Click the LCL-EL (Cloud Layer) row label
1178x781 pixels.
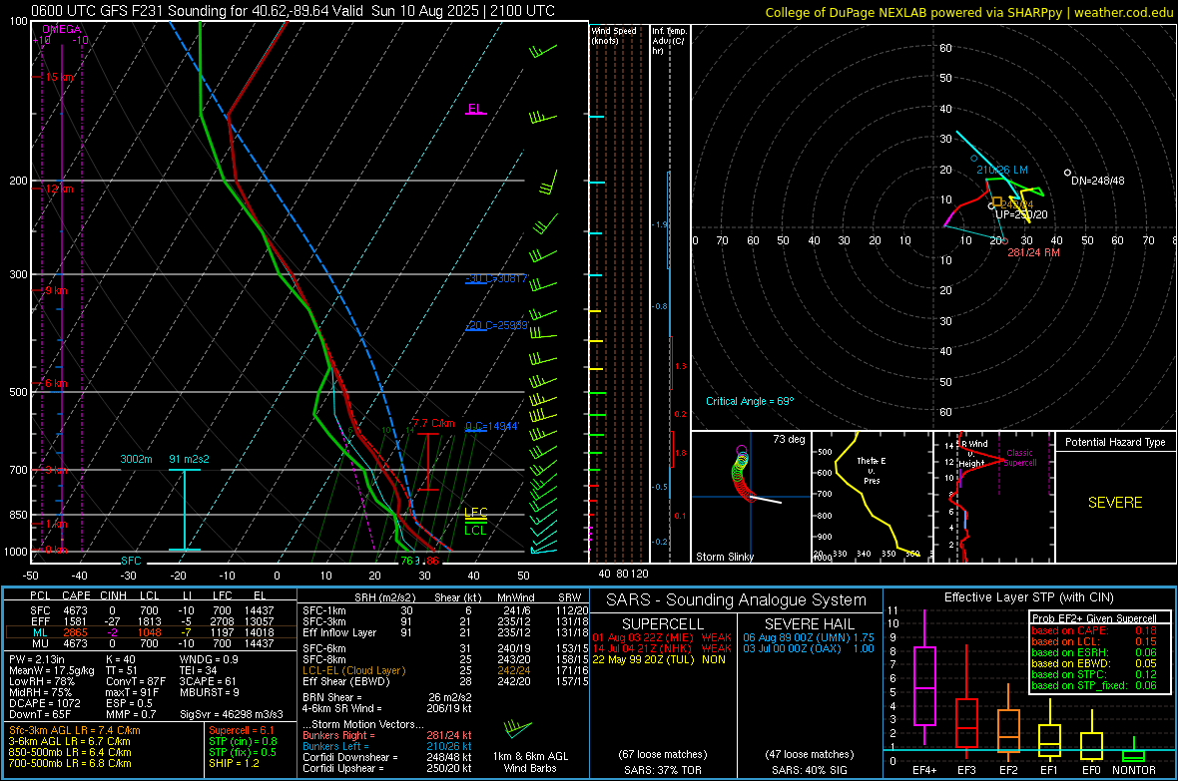pyautogui.click(x=353, y=670)
